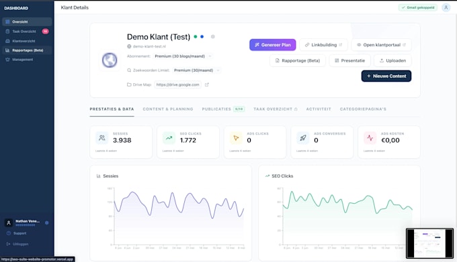Click the Zoekwoorden Limiet search icon
Image resolution: width=457 pixels, height=262 pixels.
(129, 70)
